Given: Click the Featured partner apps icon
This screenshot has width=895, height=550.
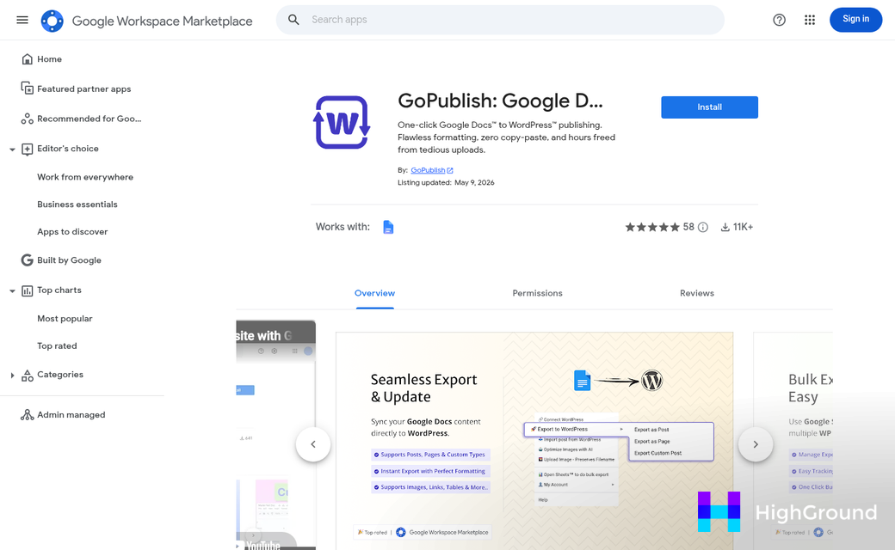Looking at the screenshot, I should pos(27,89).
